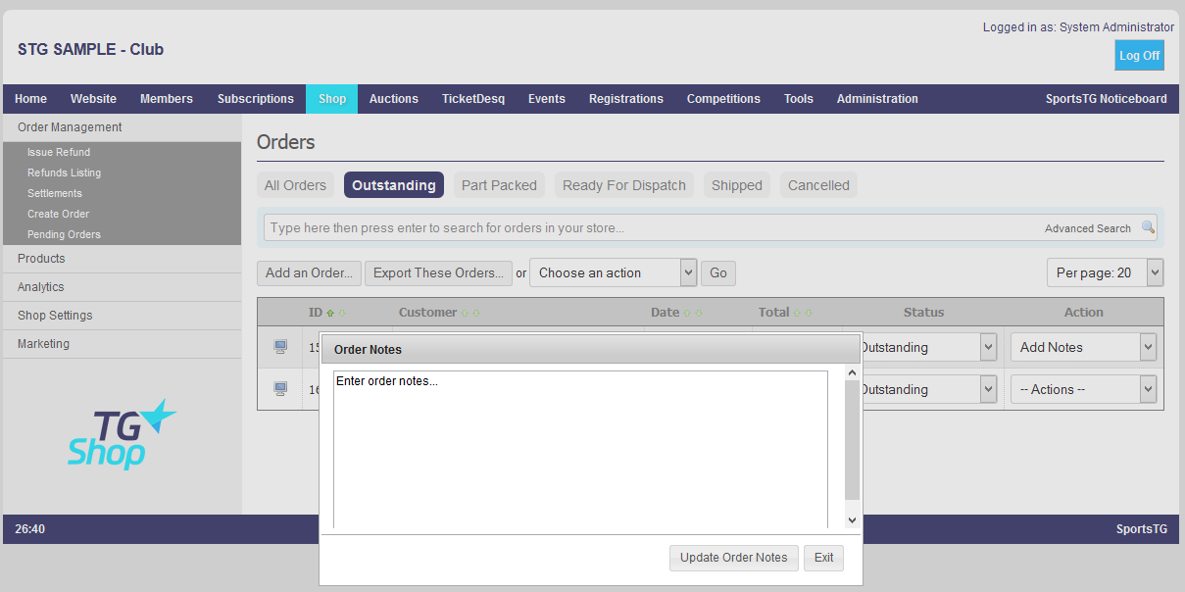
Task: Open Create Order in sidebar
Action: pos(58,214)
